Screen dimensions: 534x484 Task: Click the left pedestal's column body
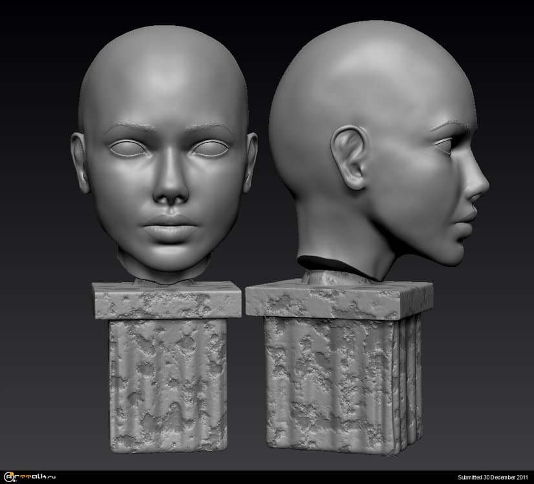coord(167,384)
